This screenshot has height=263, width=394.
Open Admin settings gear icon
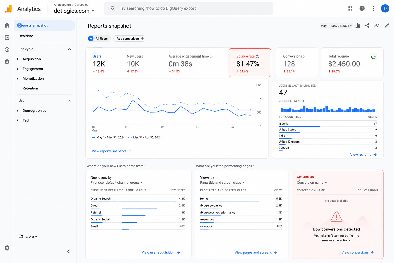point(7,248)
